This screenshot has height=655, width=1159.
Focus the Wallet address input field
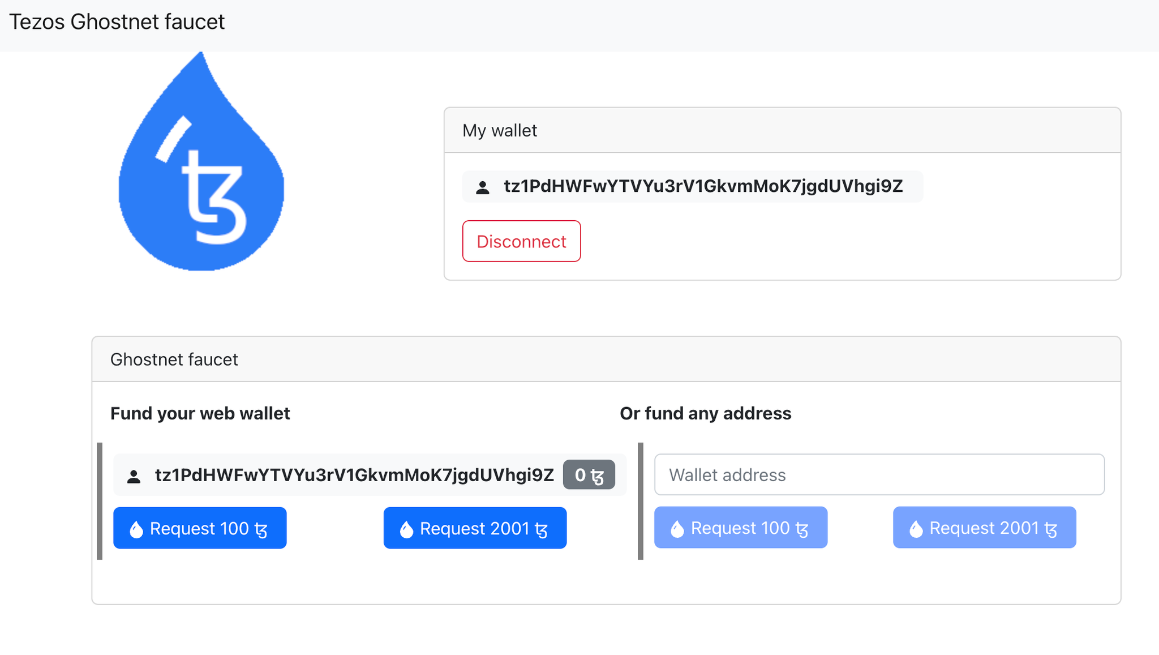click(879, 474)
